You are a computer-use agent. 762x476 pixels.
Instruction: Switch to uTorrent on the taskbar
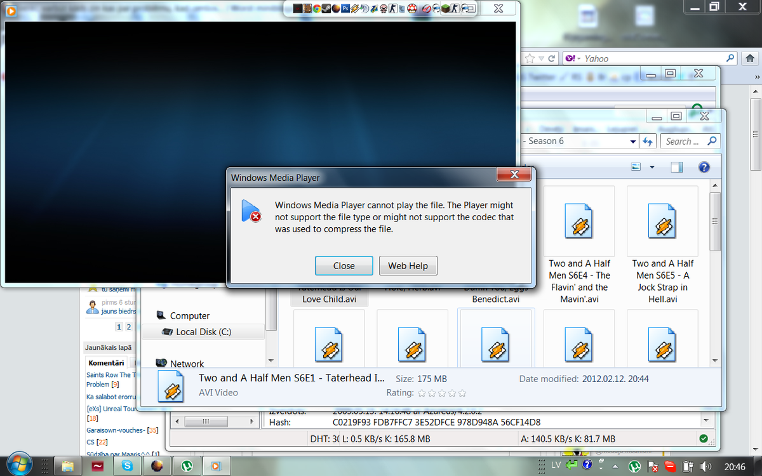coord(187,466)
